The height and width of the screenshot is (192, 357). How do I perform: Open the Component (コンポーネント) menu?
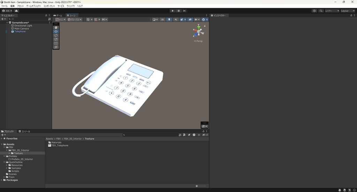[49, 6]
